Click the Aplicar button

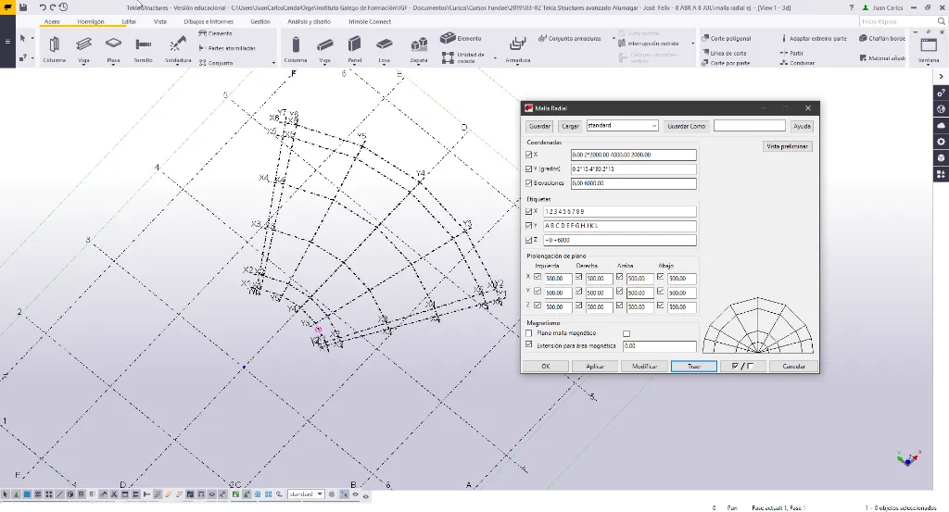click(595, 367)
